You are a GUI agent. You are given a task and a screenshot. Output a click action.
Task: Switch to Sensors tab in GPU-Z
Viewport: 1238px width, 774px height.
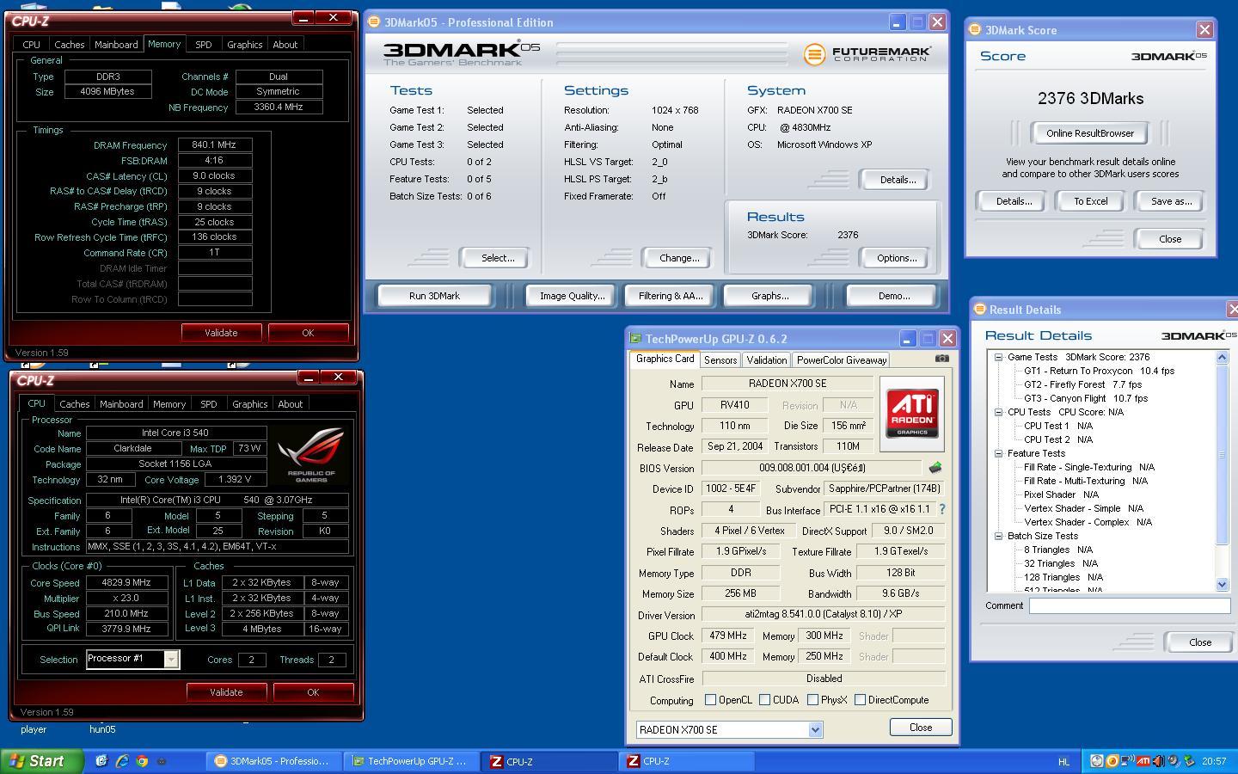[720, 360]
